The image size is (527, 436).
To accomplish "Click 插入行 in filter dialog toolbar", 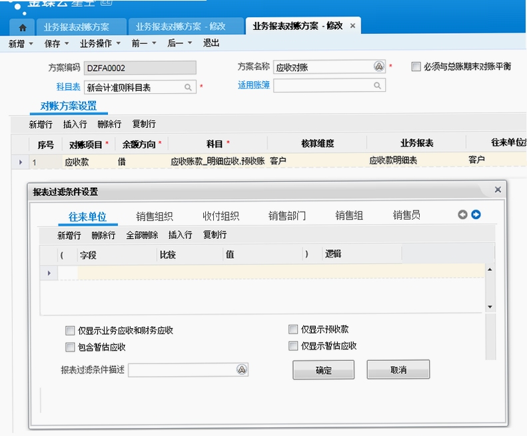I will click(180, 235).
